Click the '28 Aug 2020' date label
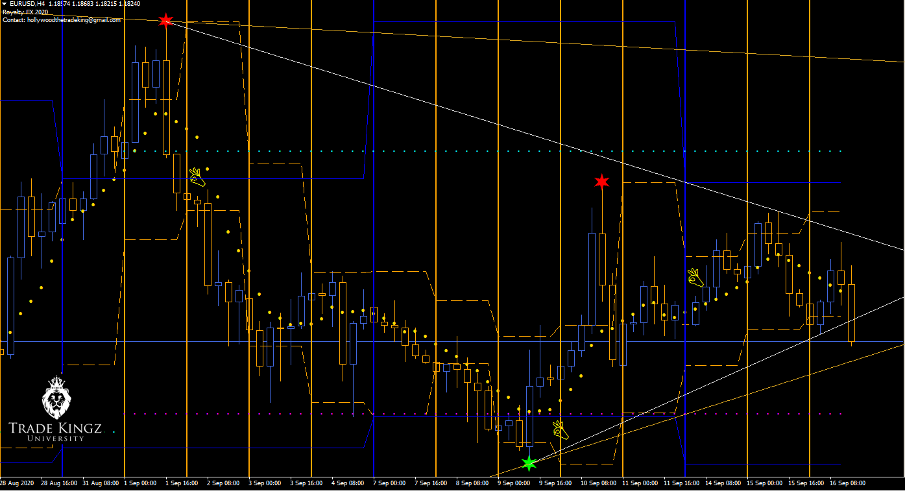This screenshot has width=905, height=493. click(18, 483)
